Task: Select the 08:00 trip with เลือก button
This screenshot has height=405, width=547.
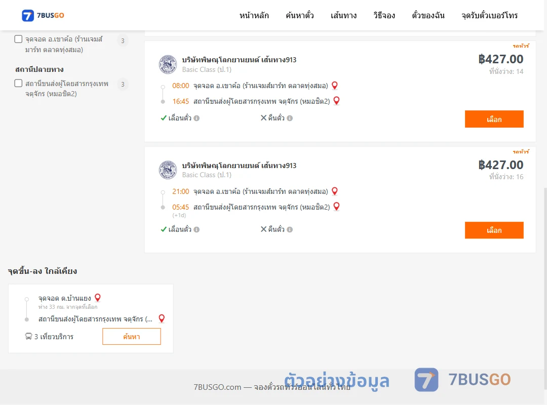Action: tap(494, 119)
